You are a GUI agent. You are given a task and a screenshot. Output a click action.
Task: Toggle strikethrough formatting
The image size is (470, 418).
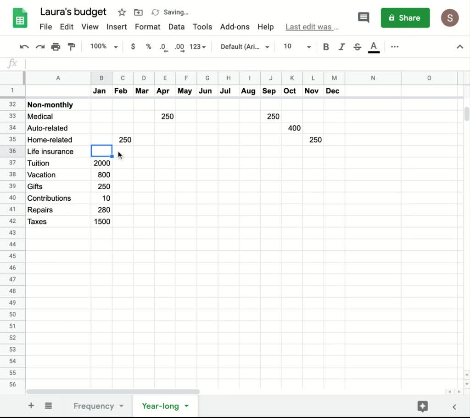coord(357,46)
